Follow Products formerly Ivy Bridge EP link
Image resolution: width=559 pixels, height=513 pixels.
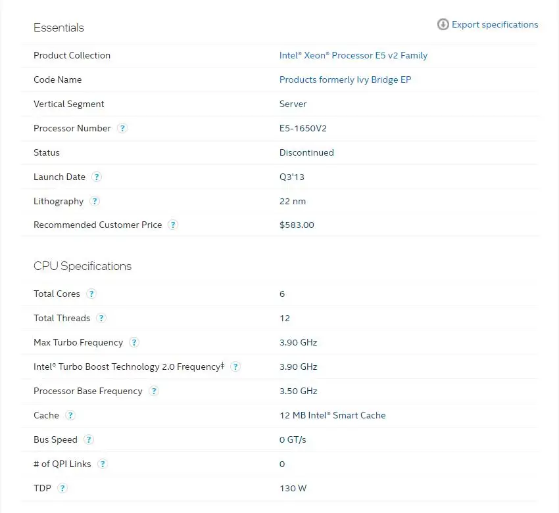pyautogui.click(x=345, y=79)
